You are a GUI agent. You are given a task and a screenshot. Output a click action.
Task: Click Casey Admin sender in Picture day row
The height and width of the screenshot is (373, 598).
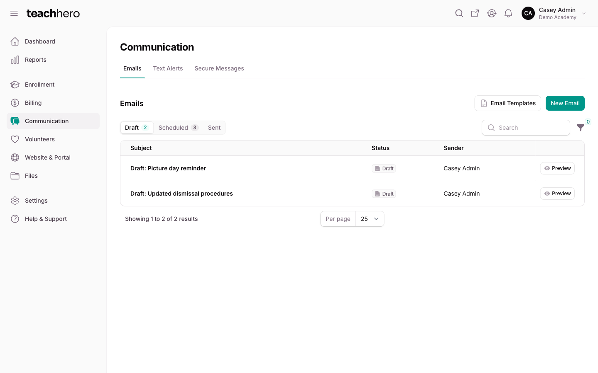462,168
